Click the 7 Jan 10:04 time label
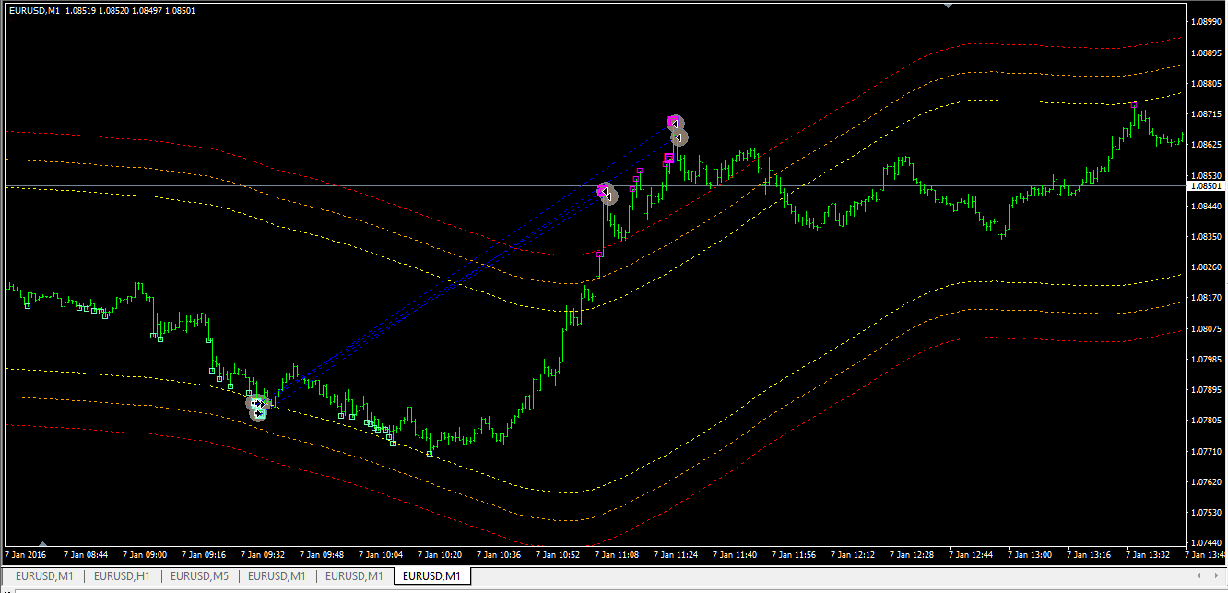Image resolution: width=1228 pixels, height=593 pixels. point(381,555)
